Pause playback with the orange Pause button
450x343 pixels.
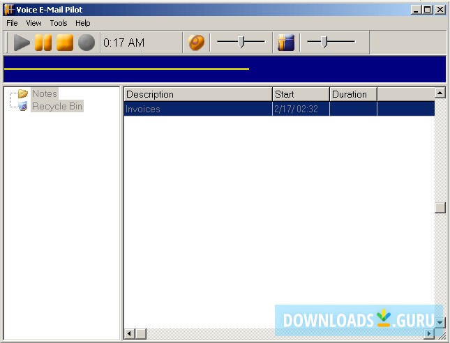coord(43,43)
